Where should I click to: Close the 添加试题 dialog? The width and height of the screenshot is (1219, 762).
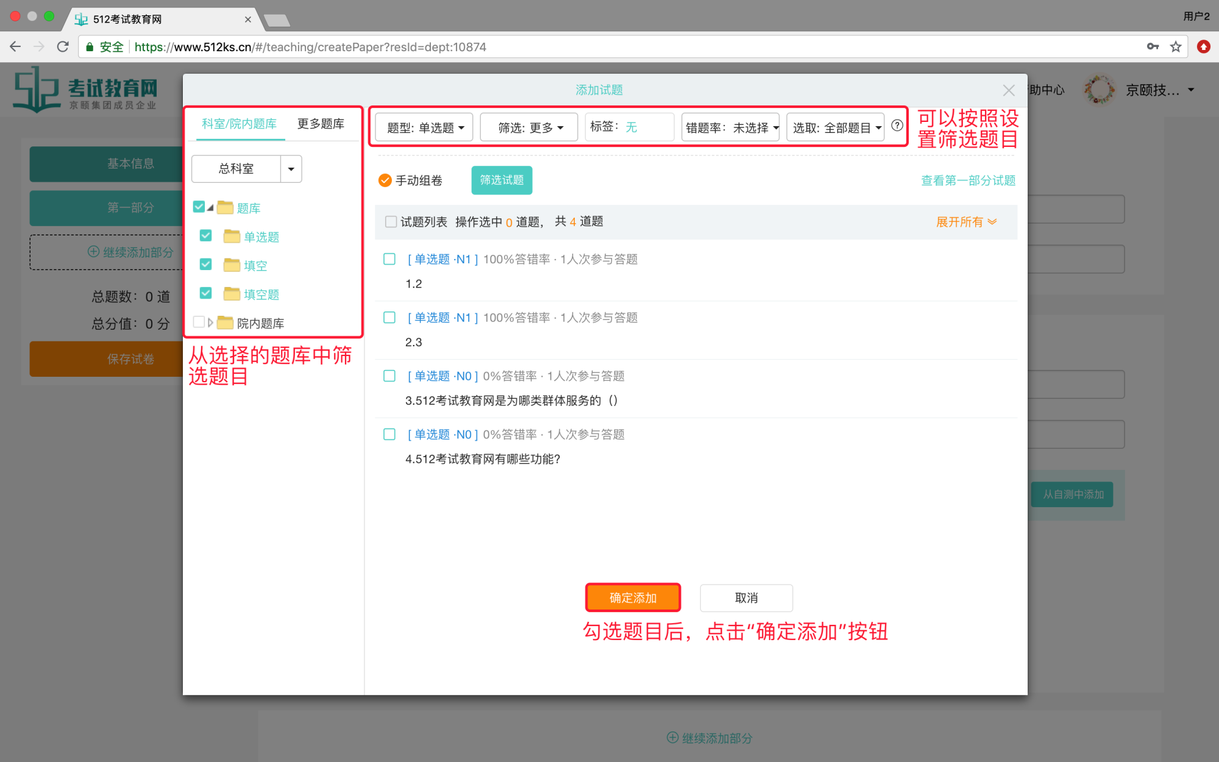(1009, 90)
